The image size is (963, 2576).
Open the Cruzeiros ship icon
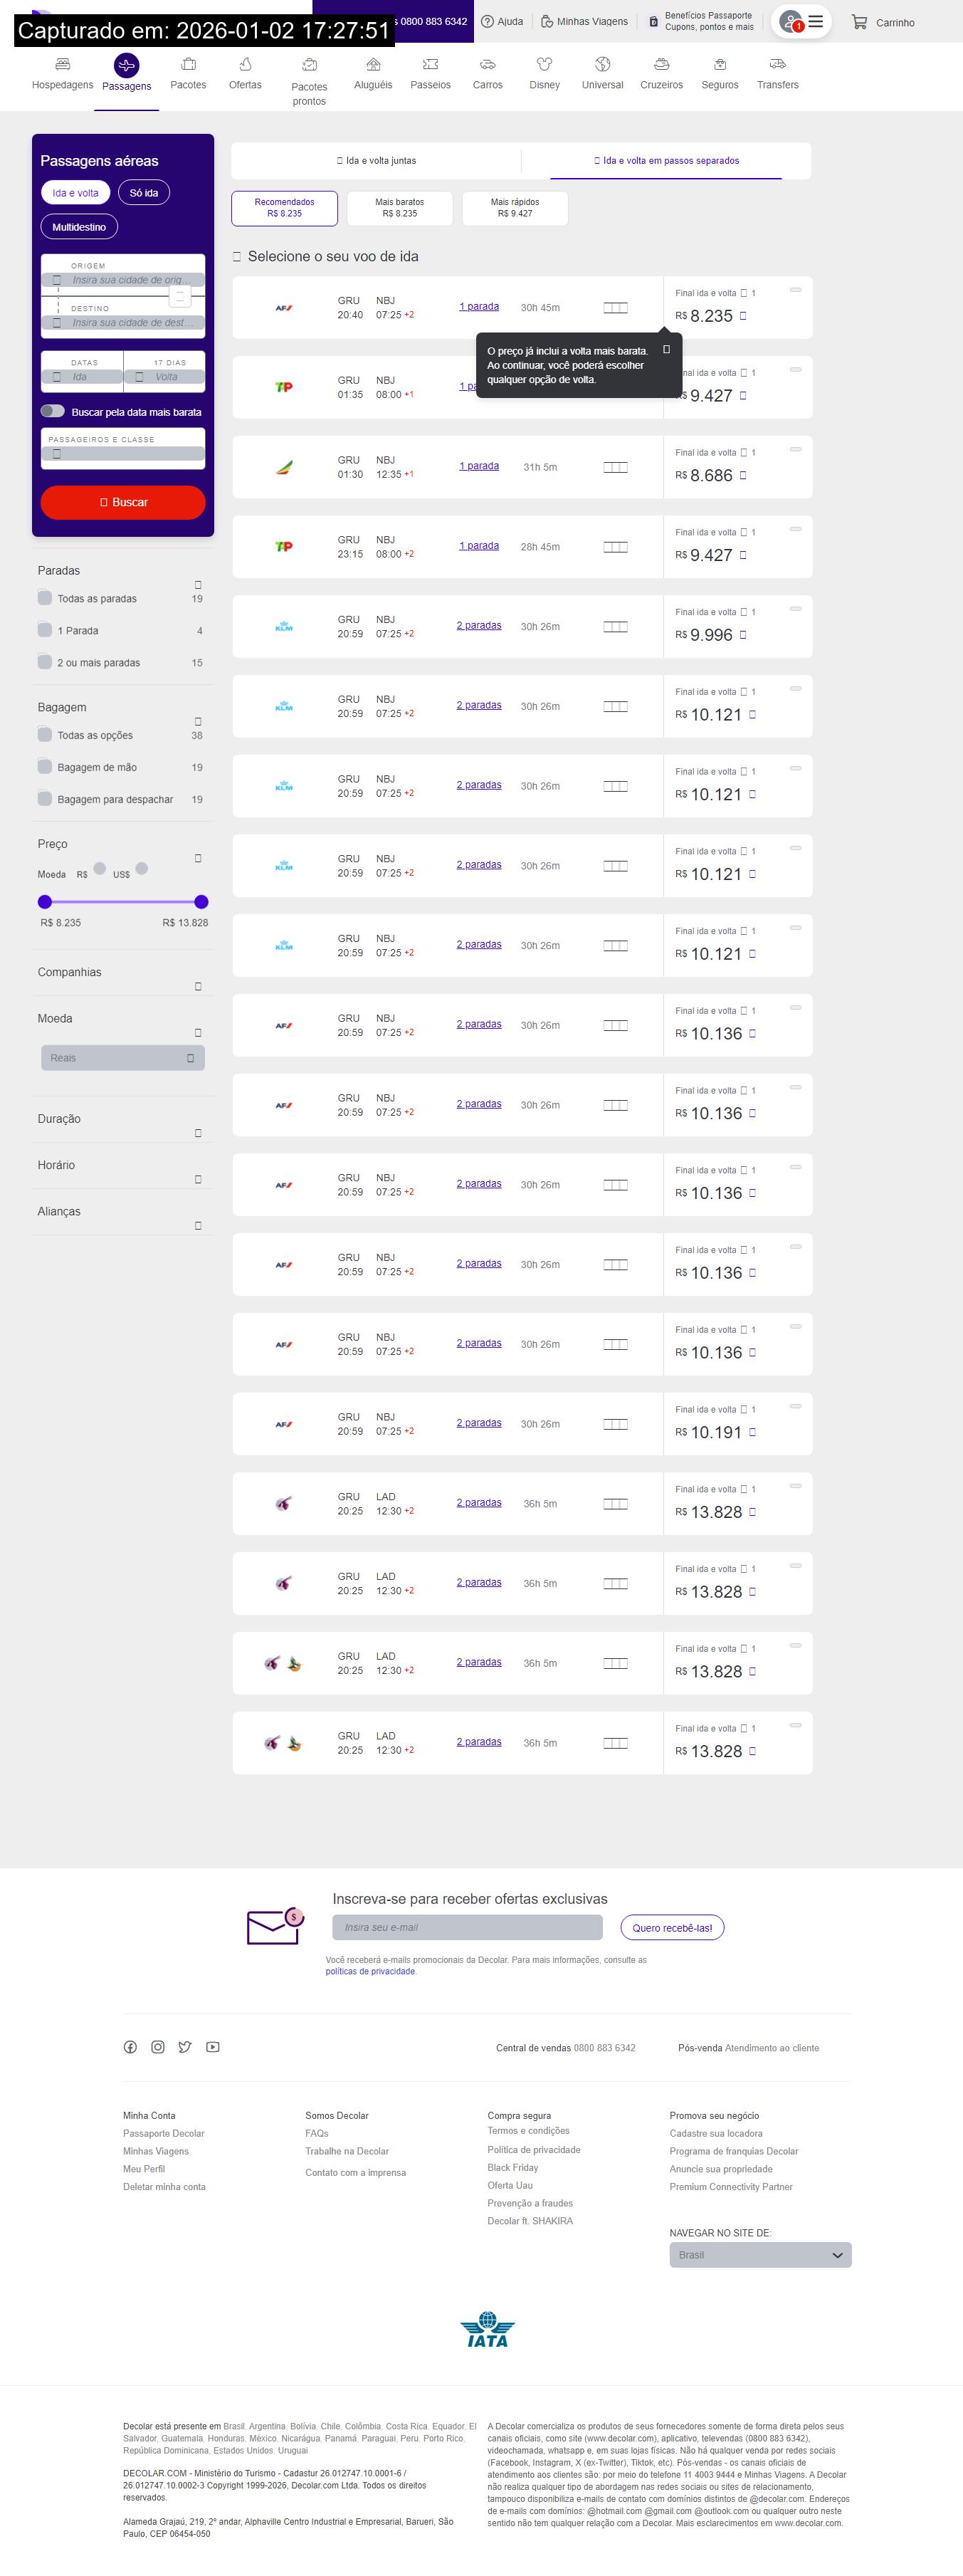point(661,65)
